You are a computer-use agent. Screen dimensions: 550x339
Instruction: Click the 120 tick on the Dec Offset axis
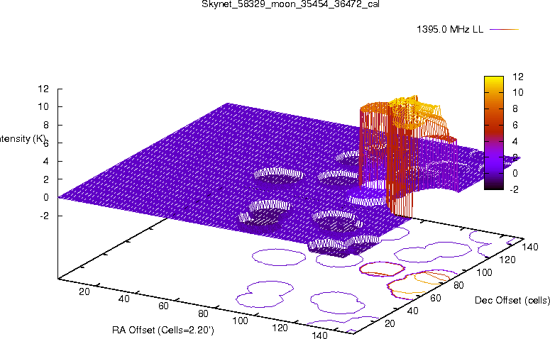tap(507, 260)
